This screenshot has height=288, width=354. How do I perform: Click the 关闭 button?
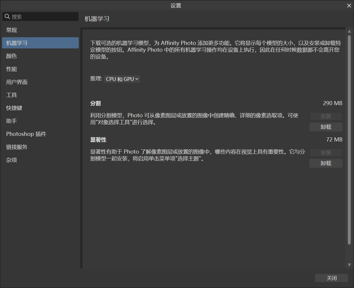[331, 278]
